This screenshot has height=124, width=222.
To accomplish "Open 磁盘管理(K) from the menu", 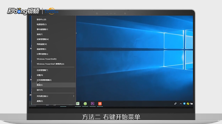I will coord(54,49).
